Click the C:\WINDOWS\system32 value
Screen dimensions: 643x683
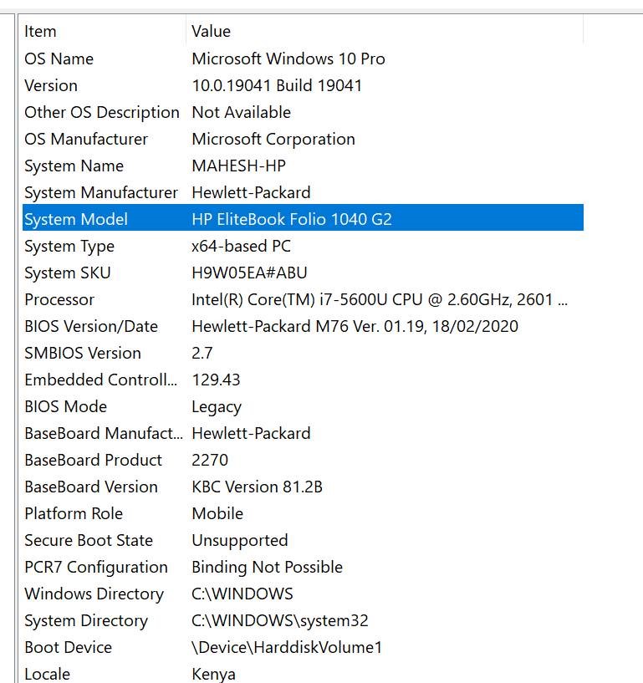coord(279,621)
